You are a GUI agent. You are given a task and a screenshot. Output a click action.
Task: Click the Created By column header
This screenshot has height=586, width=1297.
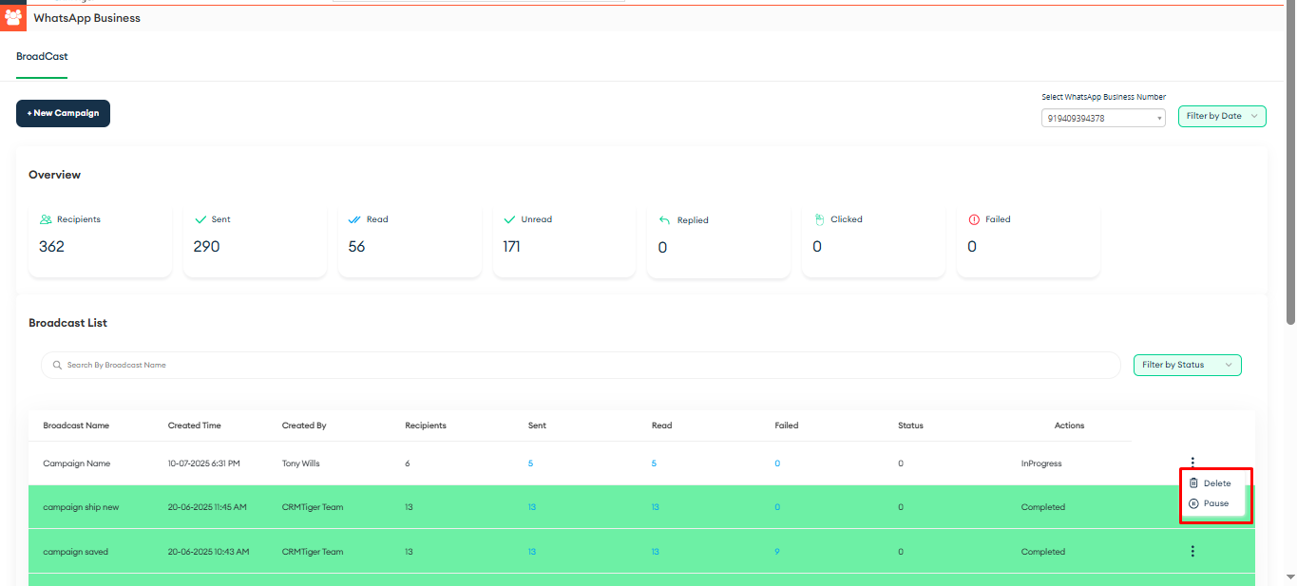point(304,425)
